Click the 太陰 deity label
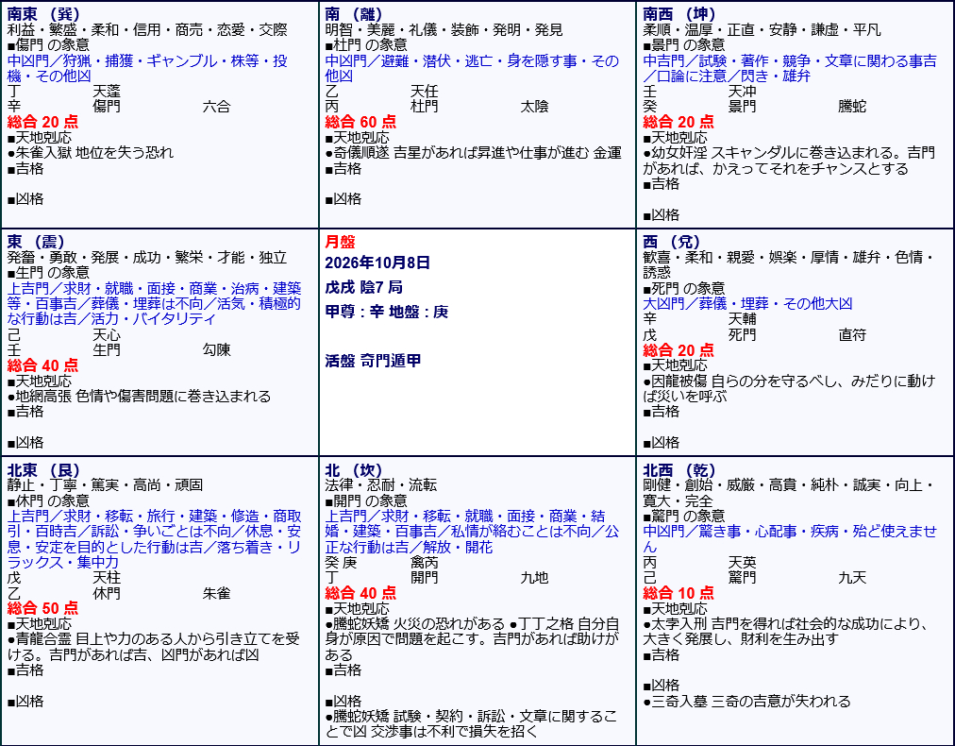955x746 pixels. [x=534, y=107]
